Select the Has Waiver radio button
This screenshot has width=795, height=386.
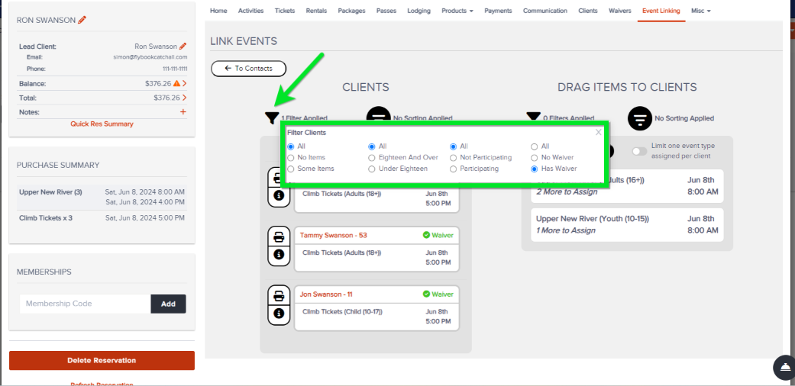[x=535, y=169]
